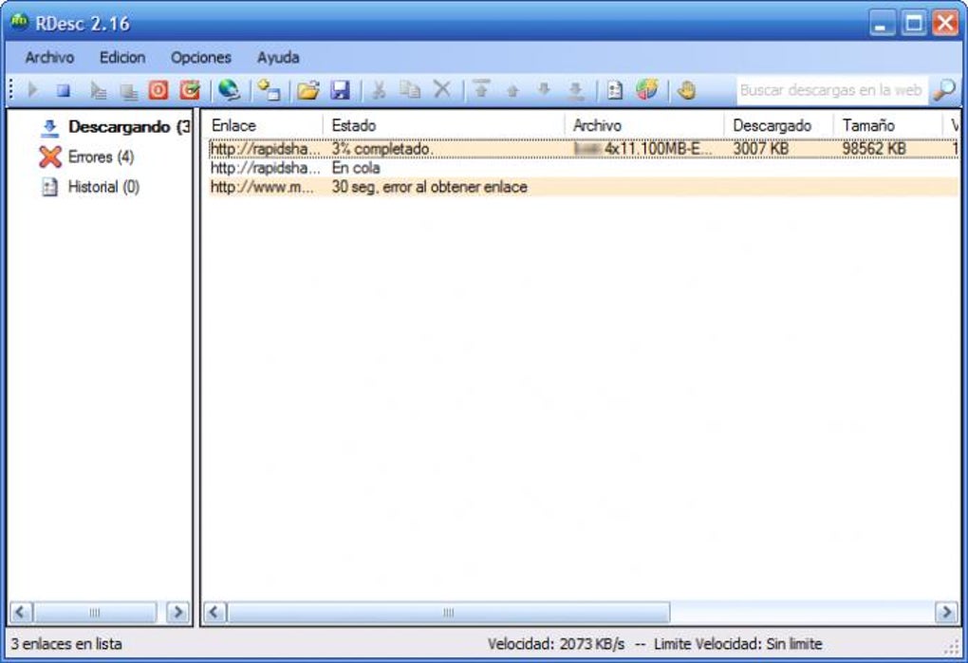Select the row with error al obtener enlace
The width and height of the screenshot is (968, 663).
[584, 187]
